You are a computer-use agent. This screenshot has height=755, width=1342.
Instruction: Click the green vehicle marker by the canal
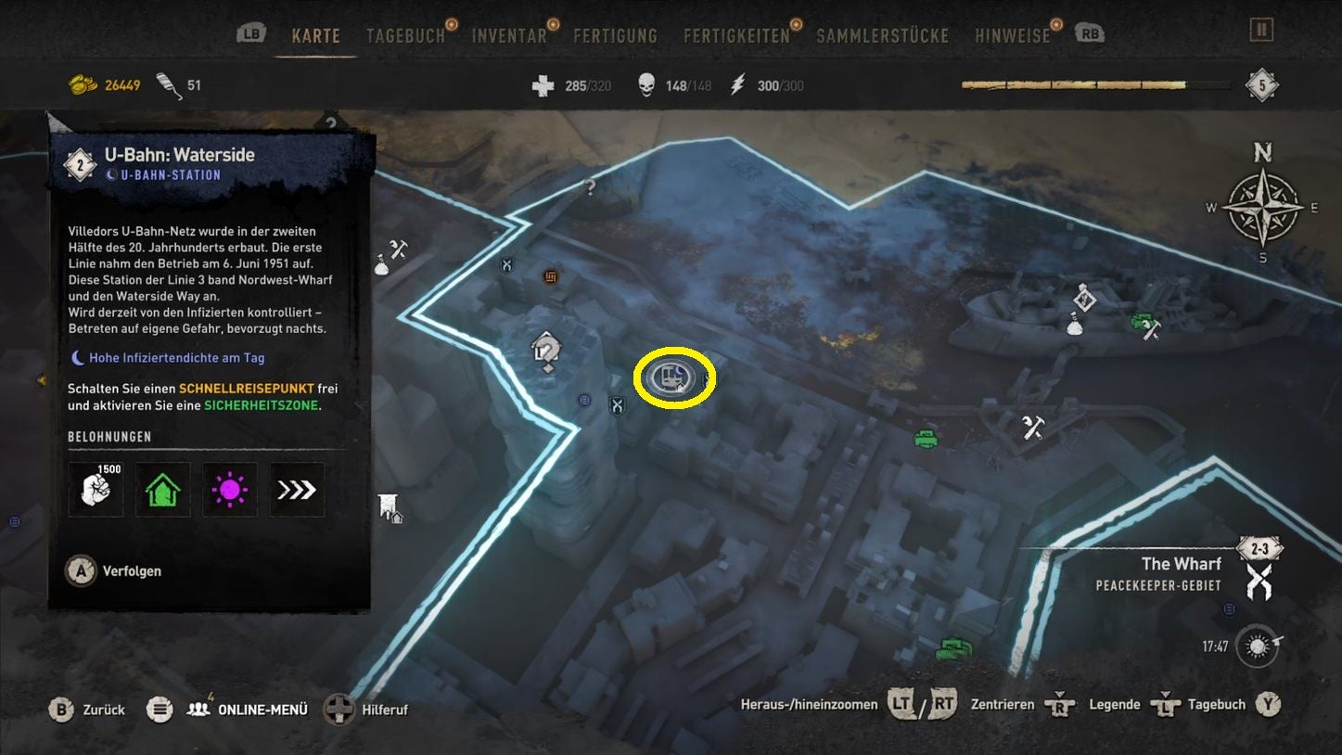[926, 438]
